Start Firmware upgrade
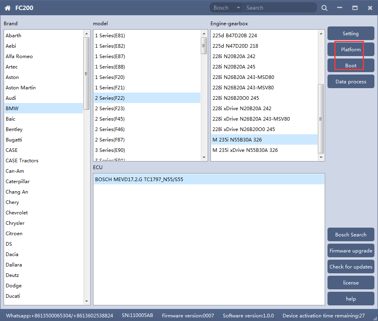This screenshot has height=321, width=378. [351, 250]
